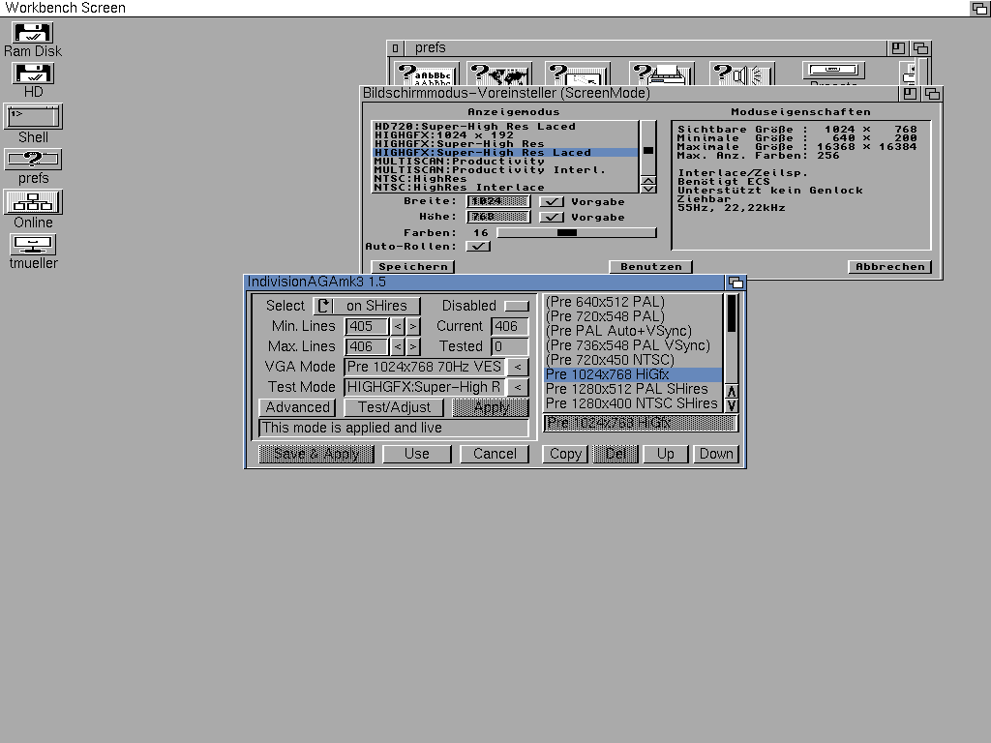Open the Font preferences icon in prefs window
991x743 pixels.
[x=427, y=74]
